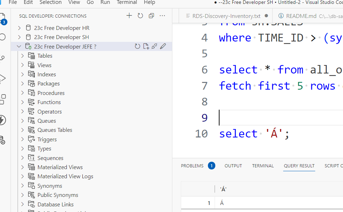Click the disconnect plug icon on JEFE connection

[154, 46]
